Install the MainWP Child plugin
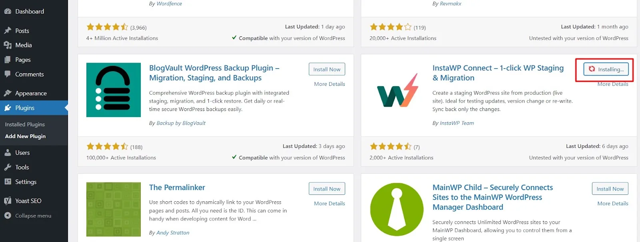Screen dimensions: 640x242 (x=610, y=188)
